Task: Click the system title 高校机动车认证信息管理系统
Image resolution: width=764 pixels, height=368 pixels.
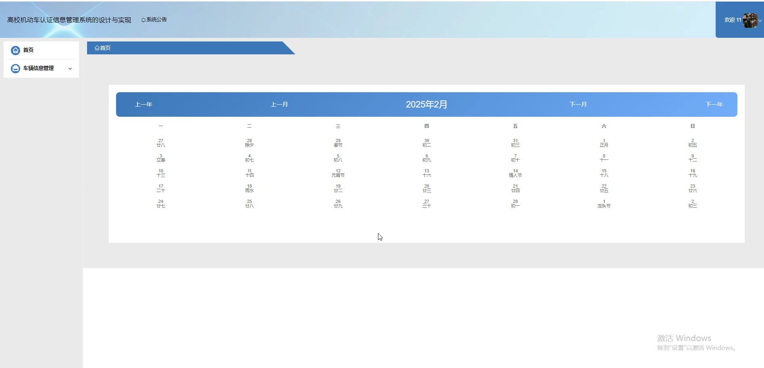Action: pos(69,20)
